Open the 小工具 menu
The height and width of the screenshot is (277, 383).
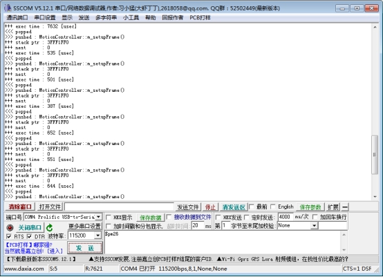click(131, 17)
